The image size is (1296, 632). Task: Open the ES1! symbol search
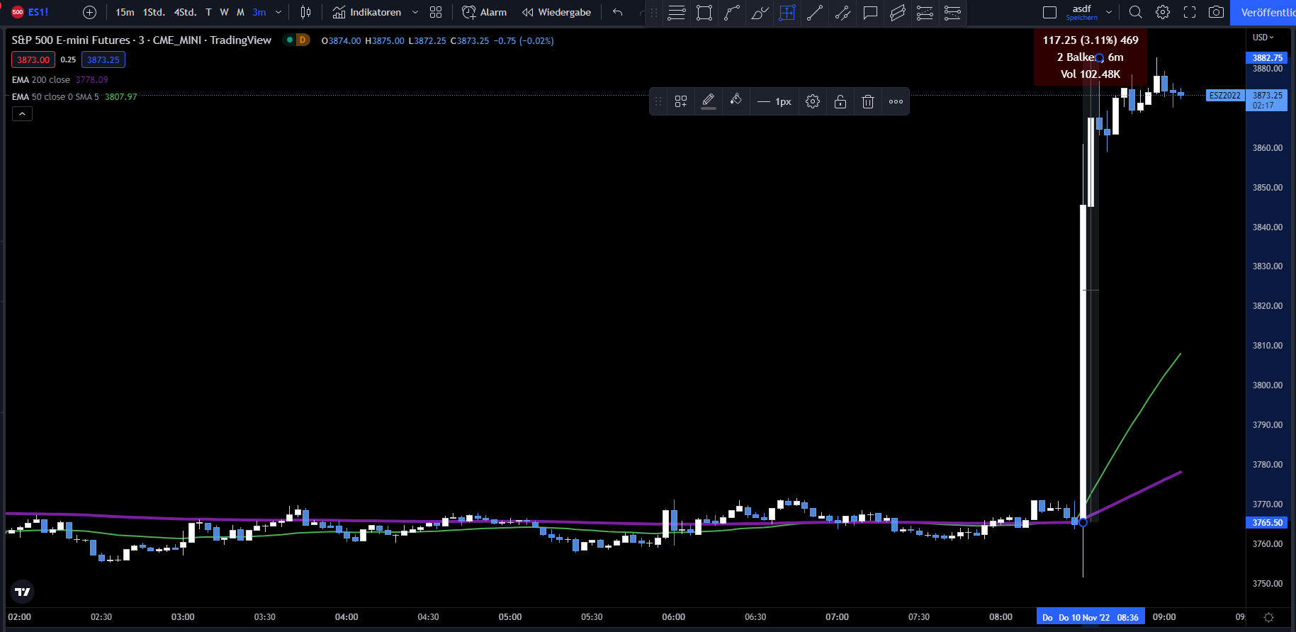[30, 12]
